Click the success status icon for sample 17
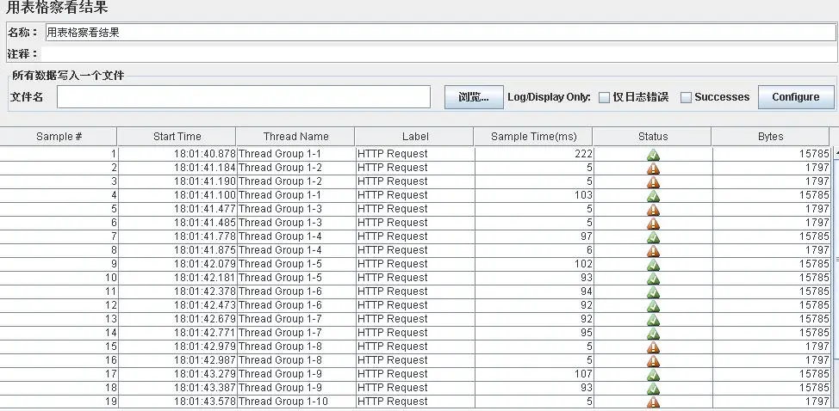Screen dimensions: 839x411 [653, 375]
